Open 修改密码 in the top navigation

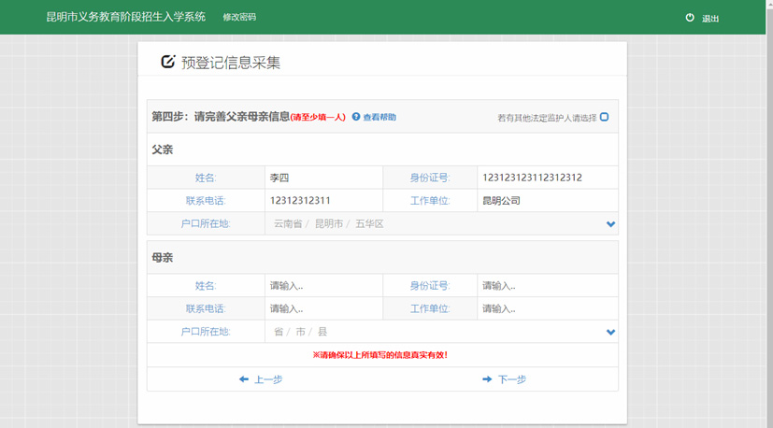(x=239, y=18)
